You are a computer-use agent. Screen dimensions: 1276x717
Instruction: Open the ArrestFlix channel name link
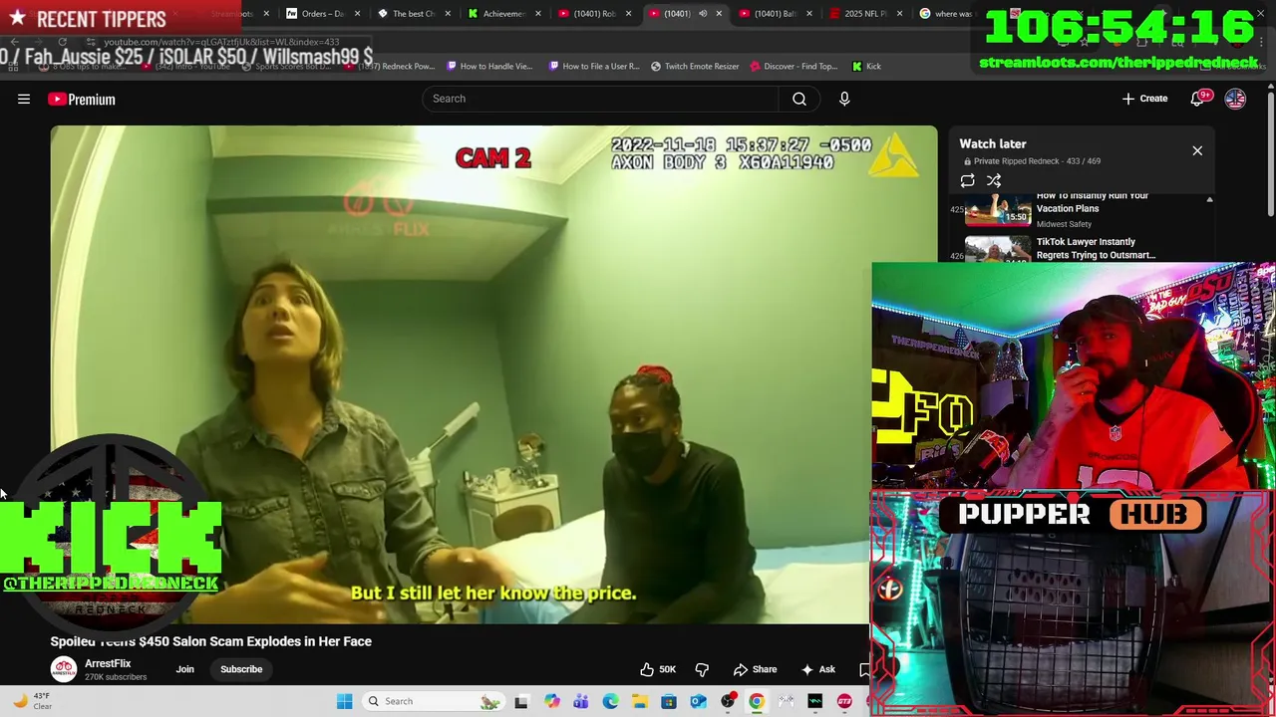click(108, 663)
